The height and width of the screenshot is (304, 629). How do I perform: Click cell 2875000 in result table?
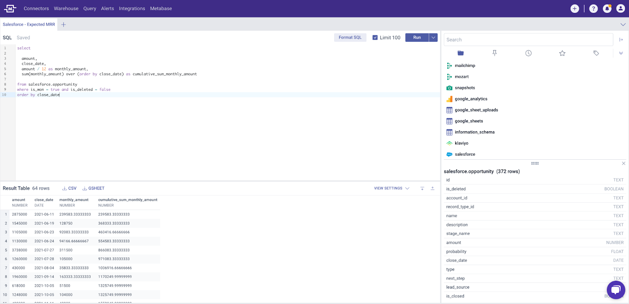(x=20, y=214)
